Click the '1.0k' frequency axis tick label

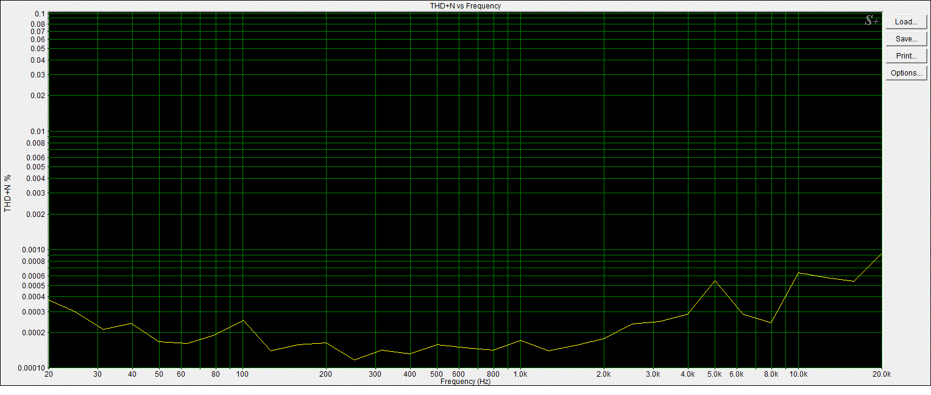click(520, 374)
